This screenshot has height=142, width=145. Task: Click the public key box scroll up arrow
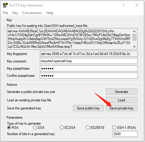(134, 31)
